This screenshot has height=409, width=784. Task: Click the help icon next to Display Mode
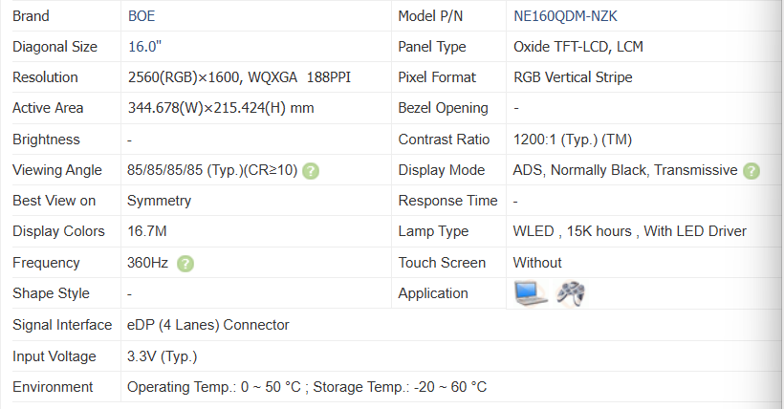[751, 171]
